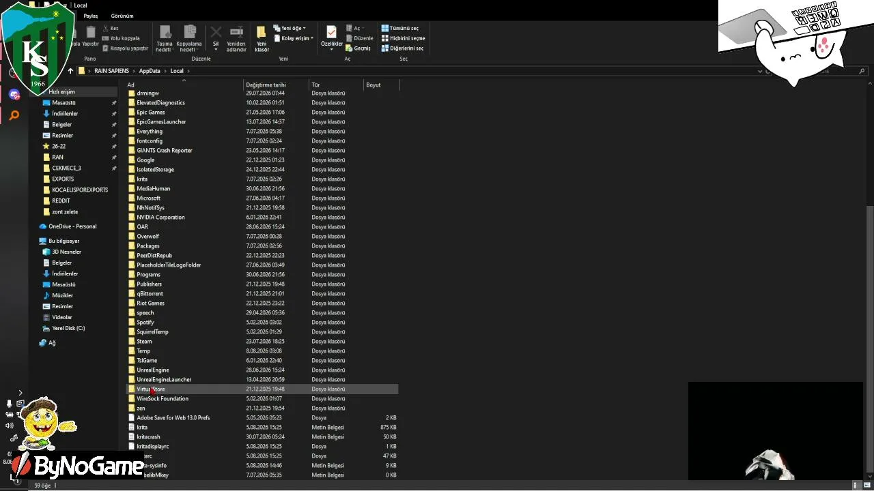Viewport: 874px width, 491px height.
Task: Select AppData in the breadcrumb path
Action: point(150,71)
